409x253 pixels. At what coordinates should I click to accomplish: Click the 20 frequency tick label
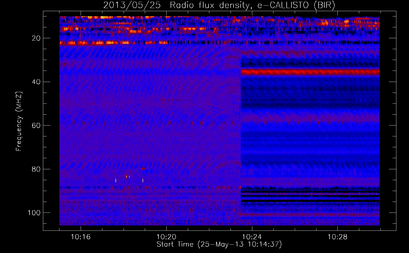tap(36, 38)
